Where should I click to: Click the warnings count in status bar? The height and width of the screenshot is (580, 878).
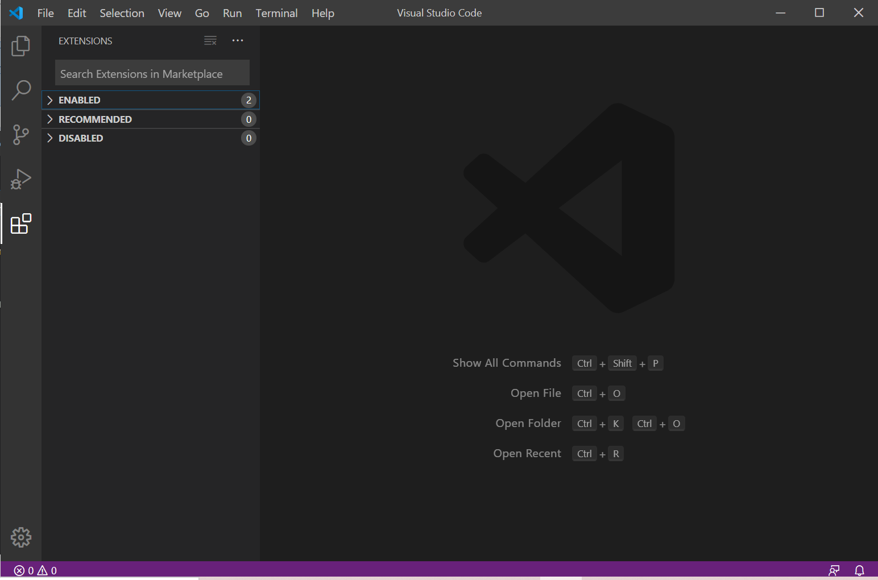tap(47, 570)
